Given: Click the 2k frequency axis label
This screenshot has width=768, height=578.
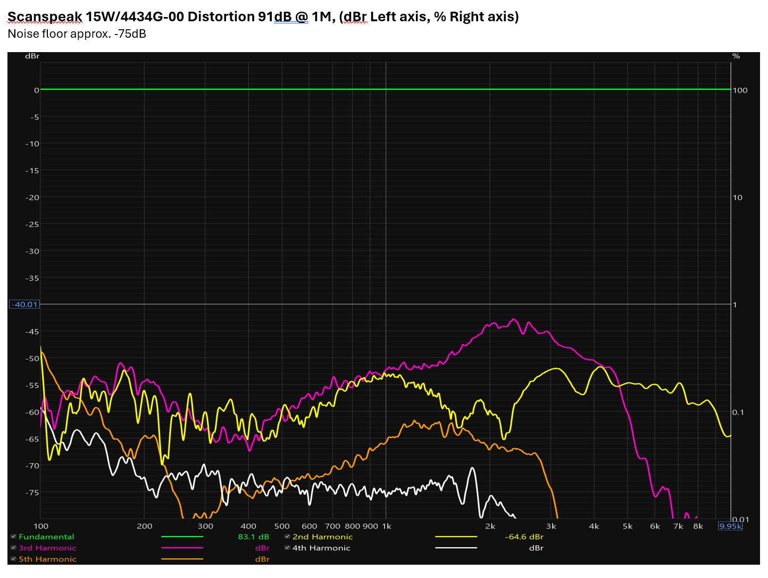Looking at the screenshot, I should 490,526.
